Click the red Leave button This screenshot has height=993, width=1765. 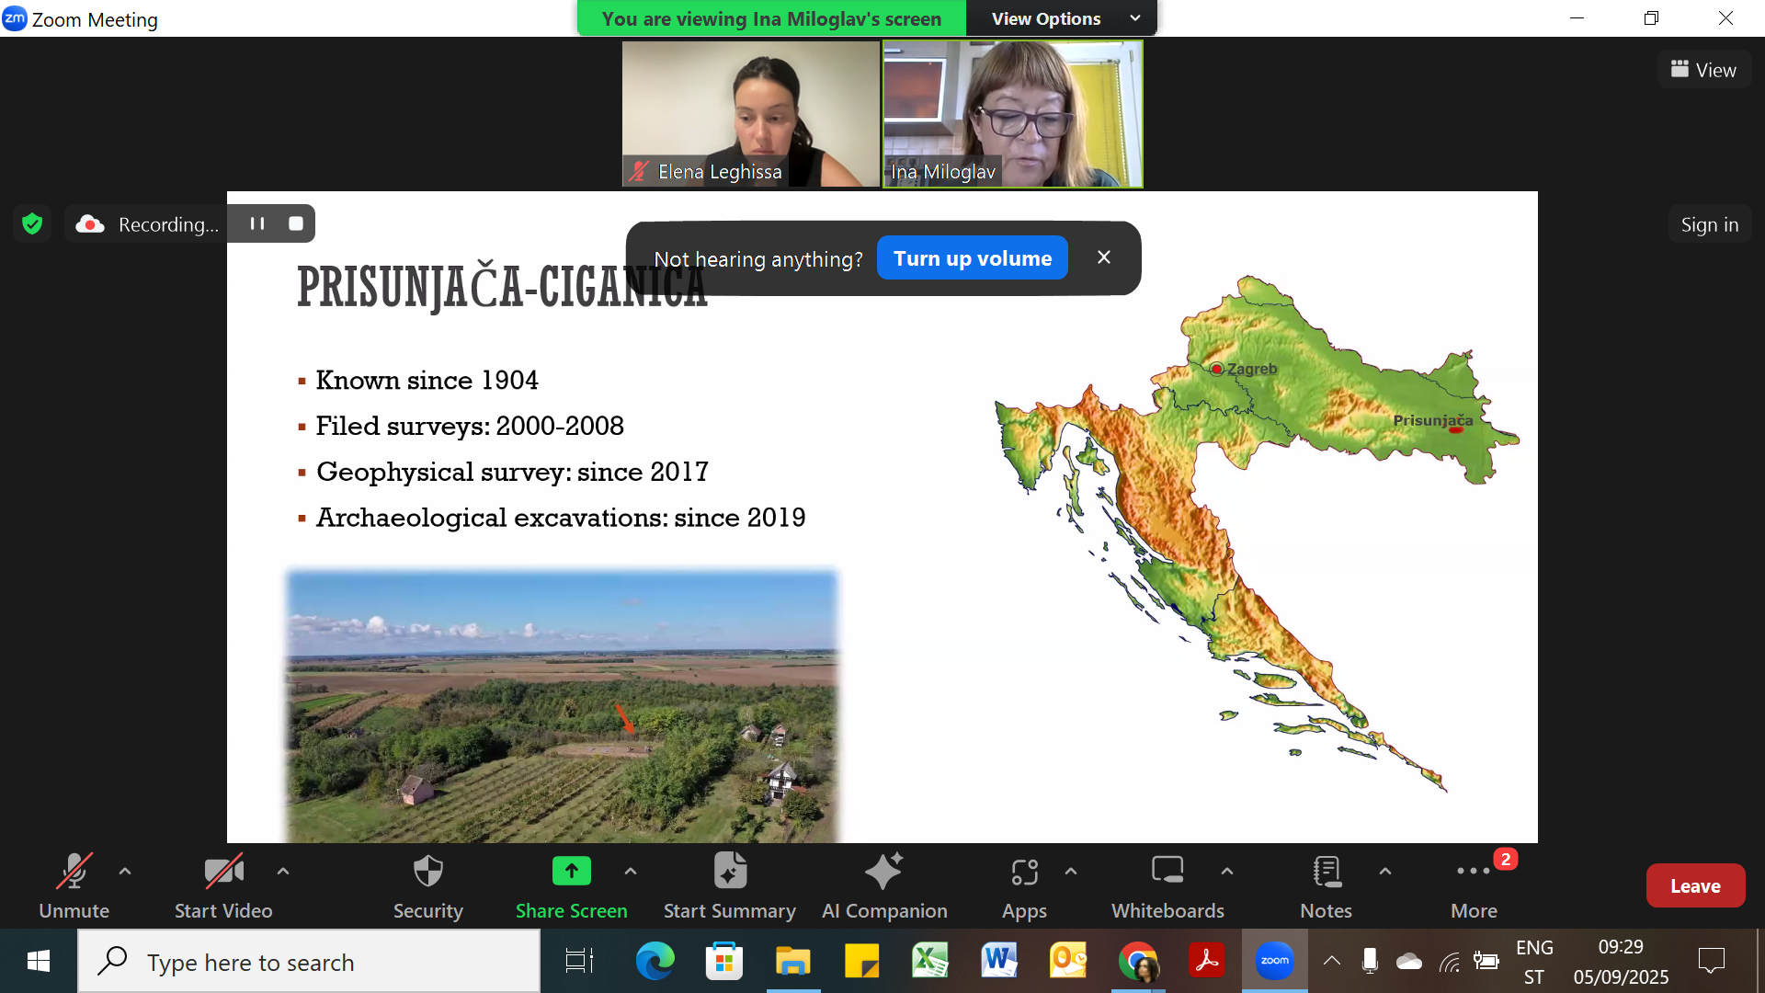[x=1694, y=885]
